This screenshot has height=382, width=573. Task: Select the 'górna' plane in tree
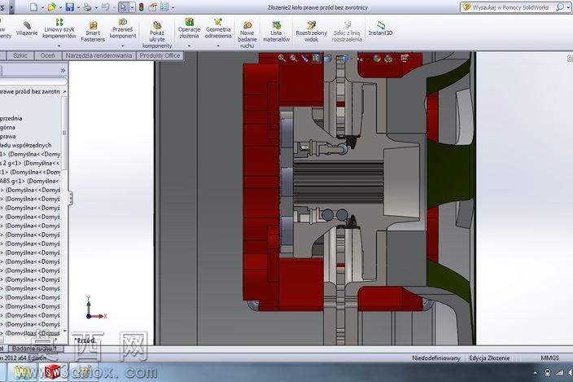click(7, 127)
